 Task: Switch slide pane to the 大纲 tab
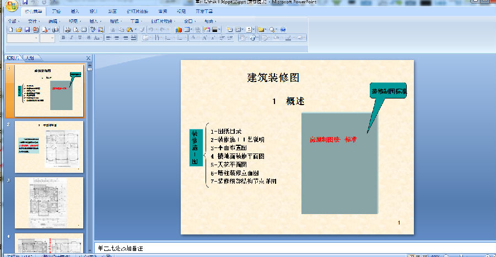(30, 58)
